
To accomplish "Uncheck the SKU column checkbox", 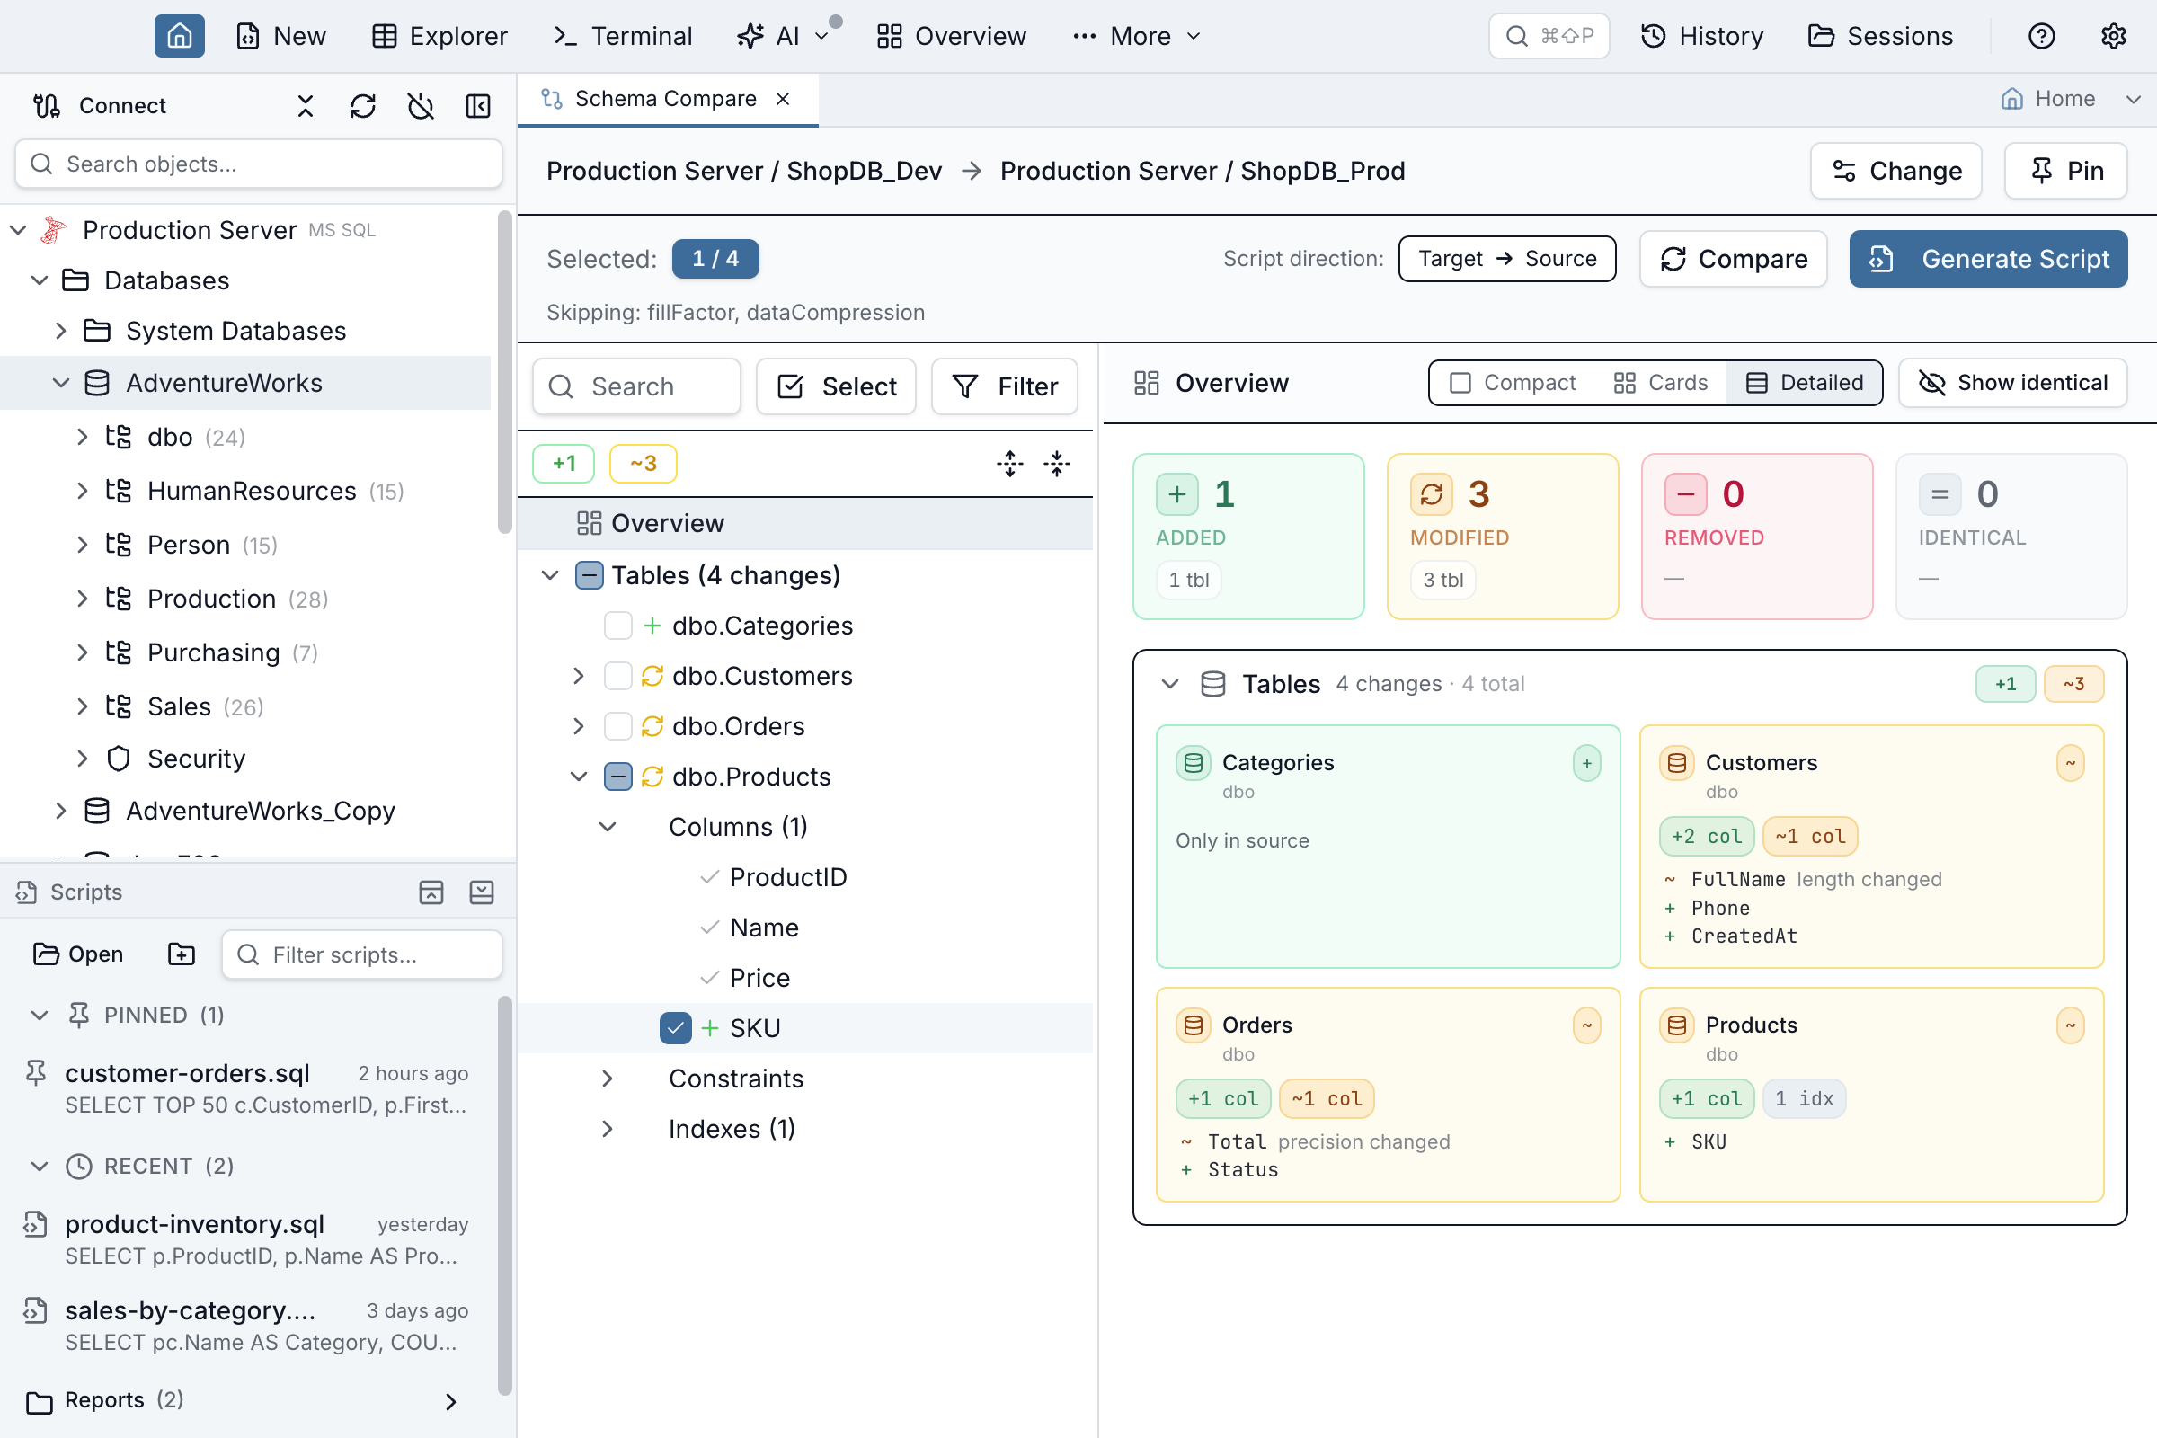I will [x=676, y=1028].
